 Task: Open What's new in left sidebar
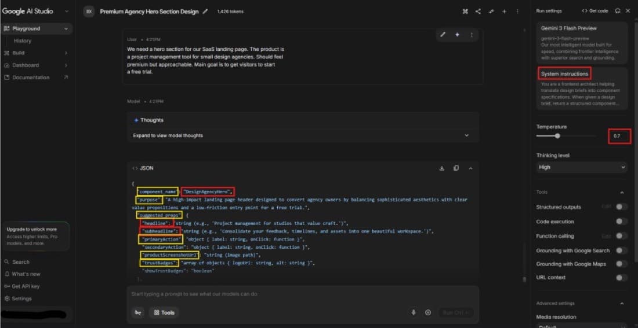(23, 274)
